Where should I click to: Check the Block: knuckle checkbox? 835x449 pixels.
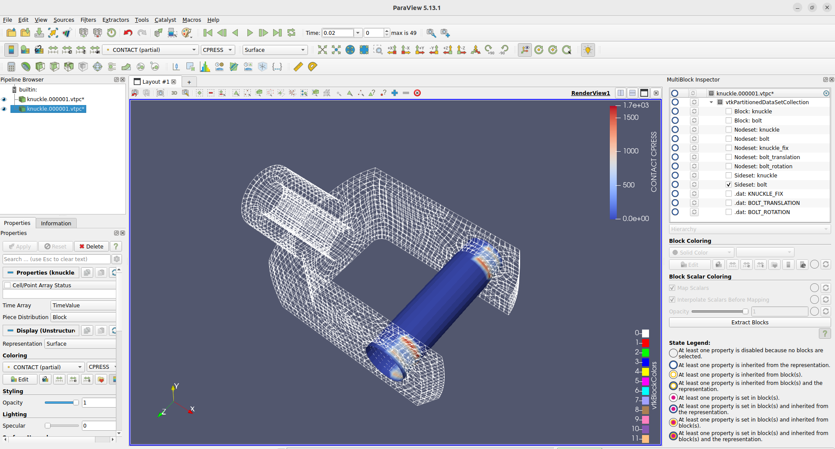729,111
